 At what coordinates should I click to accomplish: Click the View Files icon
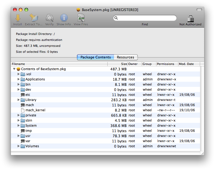point(81,18)
